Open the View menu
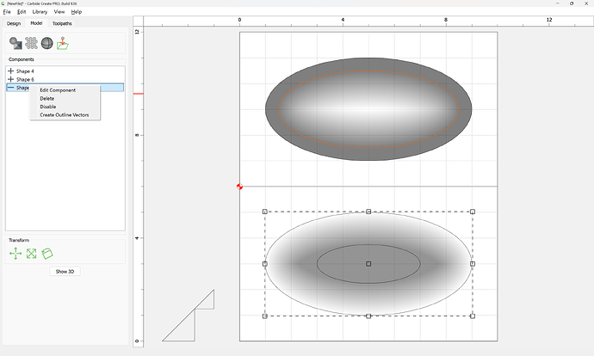This screenshot has height=356, width=594. point(59,12)
